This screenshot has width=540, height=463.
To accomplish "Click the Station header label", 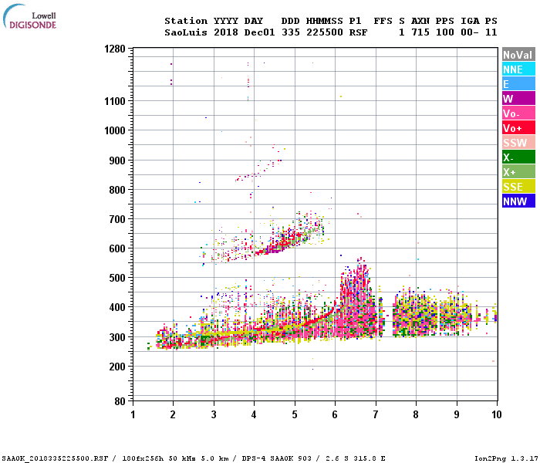I will tap(186, 21).
